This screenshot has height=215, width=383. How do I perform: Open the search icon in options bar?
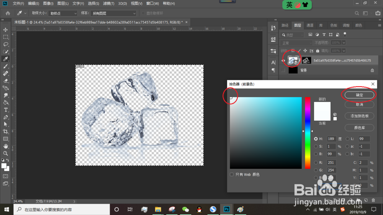coord(357,13)
